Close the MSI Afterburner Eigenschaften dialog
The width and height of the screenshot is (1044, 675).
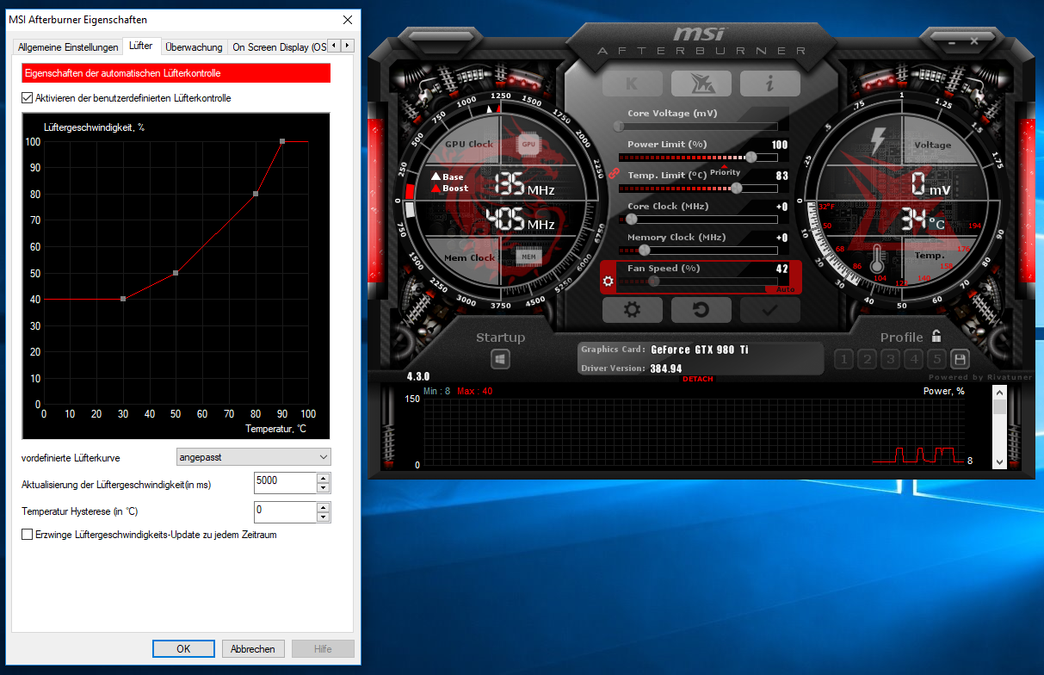[347, 19]
